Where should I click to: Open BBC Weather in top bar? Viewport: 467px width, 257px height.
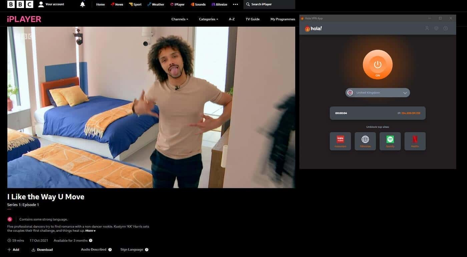tap(156, 4)
